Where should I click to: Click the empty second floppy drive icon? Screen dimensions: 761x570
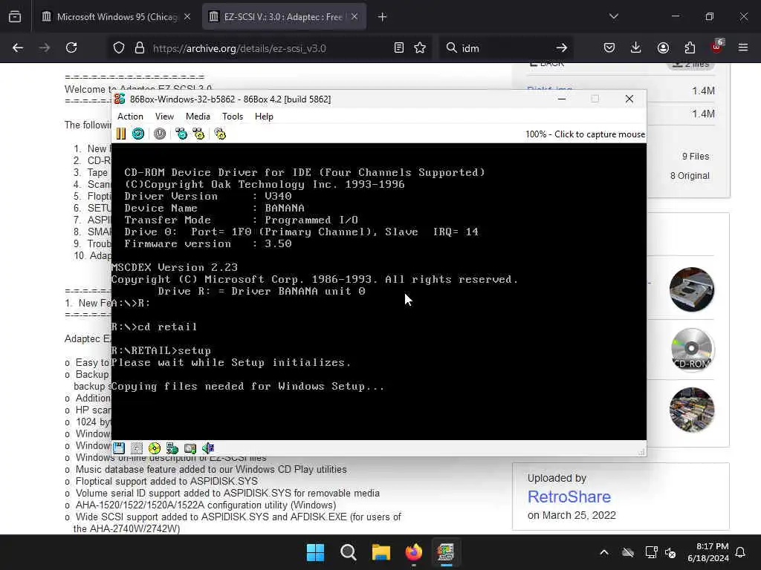coord(137,448)
